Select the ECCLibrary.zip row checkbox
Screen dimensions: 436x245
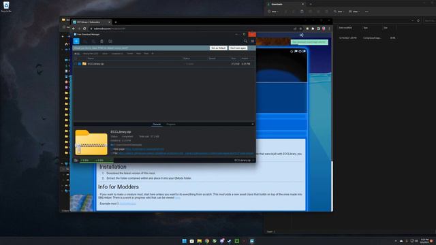tap(76, 64)
